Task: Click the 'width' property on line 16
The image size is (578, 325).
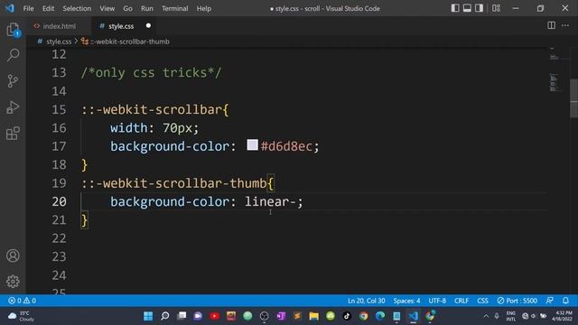Action: 129,128
